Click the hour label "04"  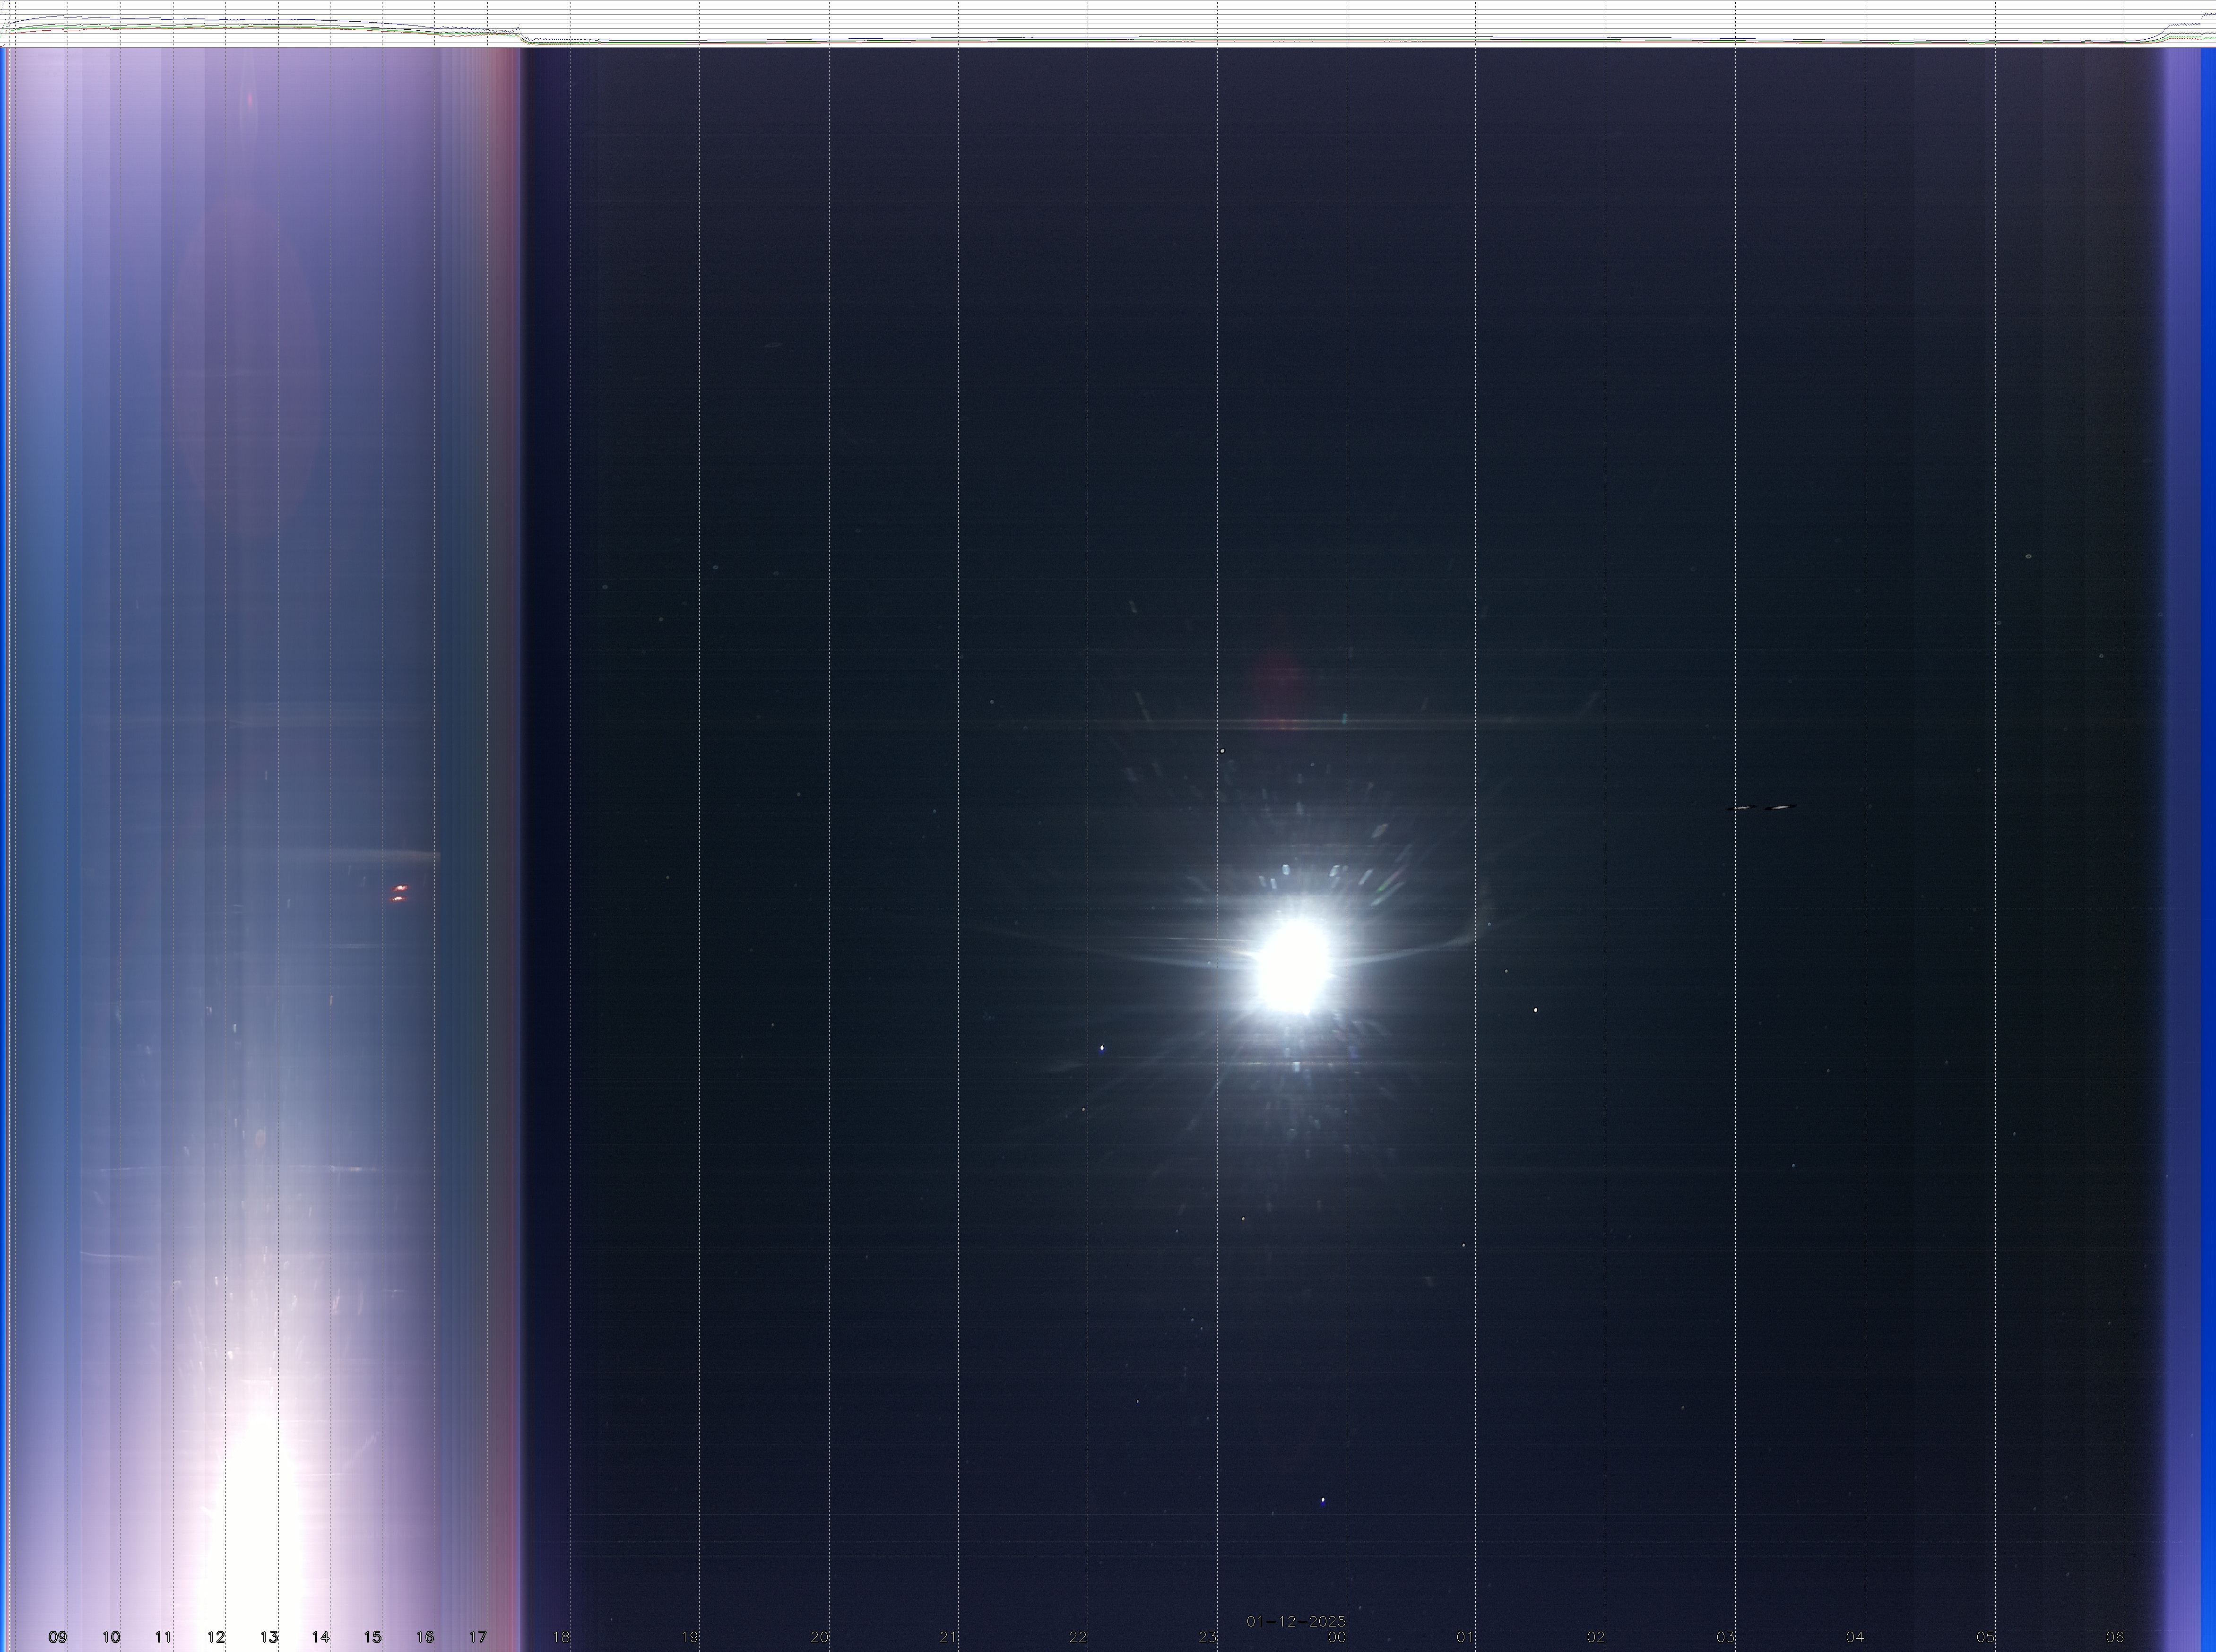coord(1855,1637)
